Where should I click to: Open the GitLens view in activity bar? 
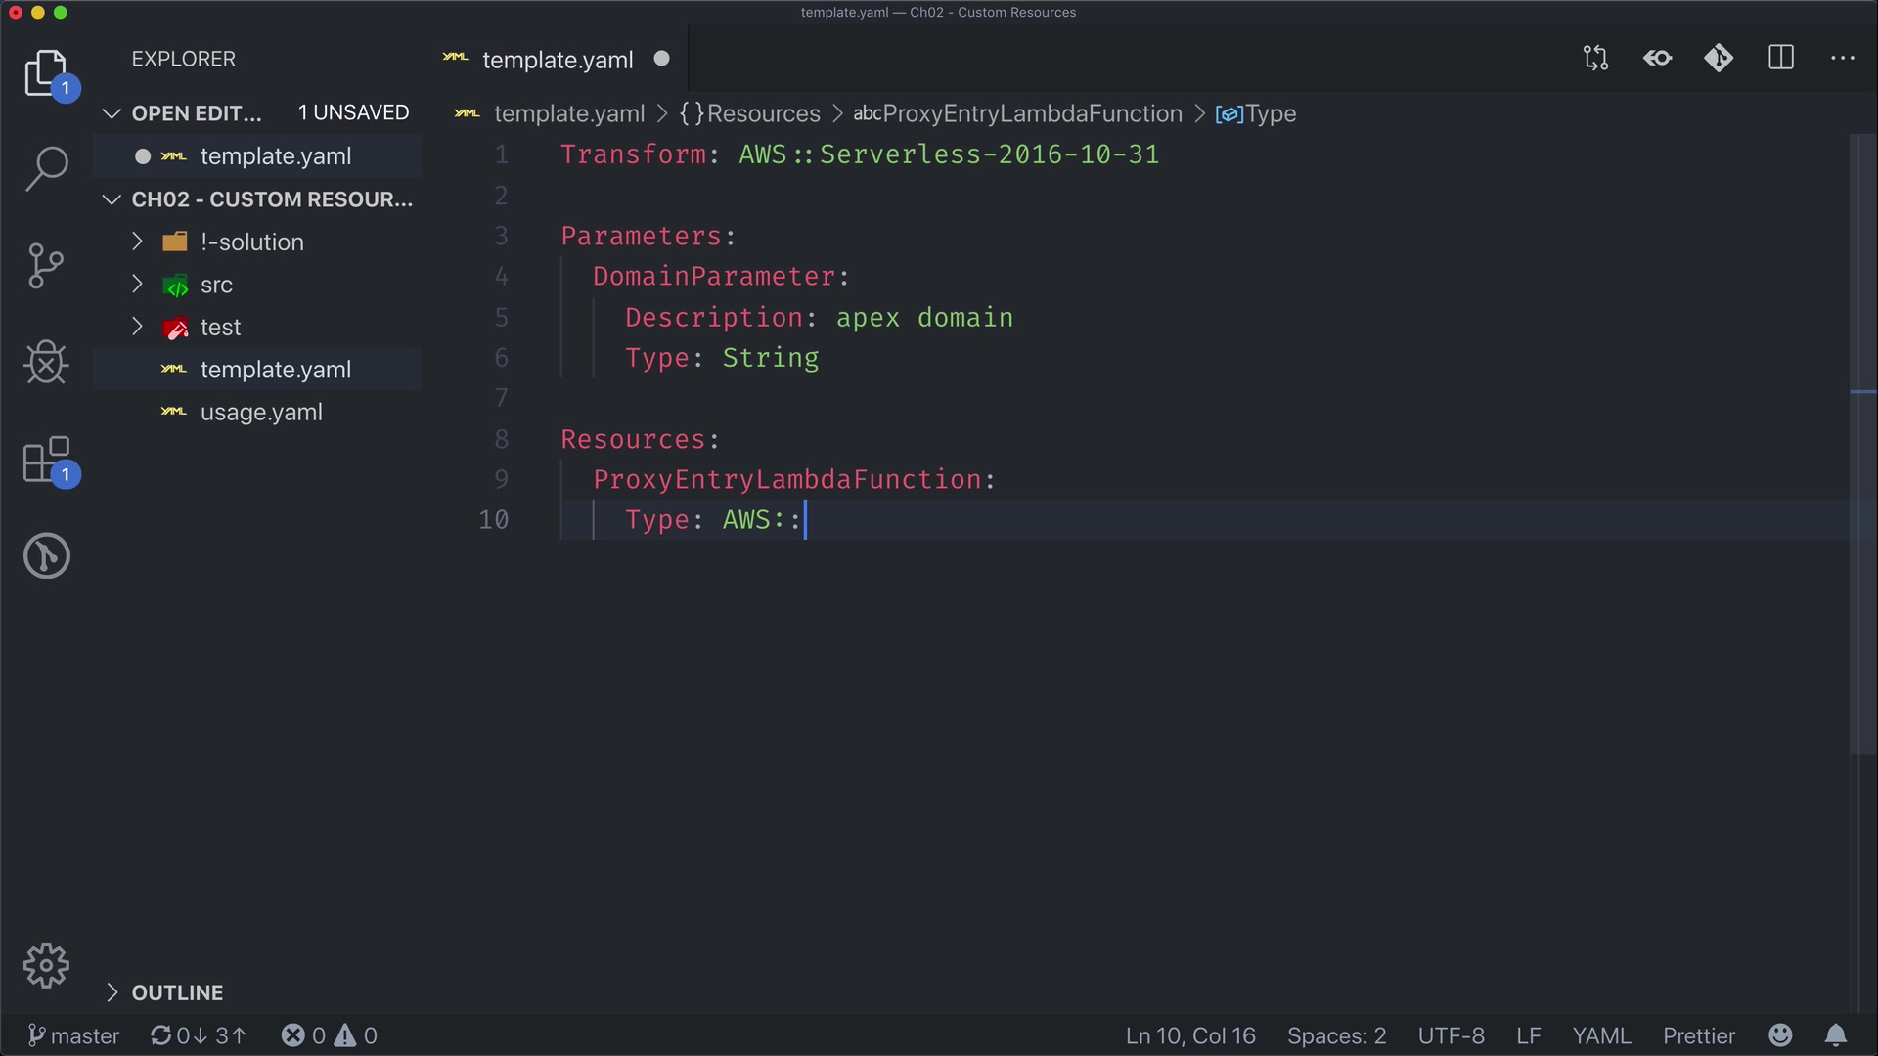[46, 555]
